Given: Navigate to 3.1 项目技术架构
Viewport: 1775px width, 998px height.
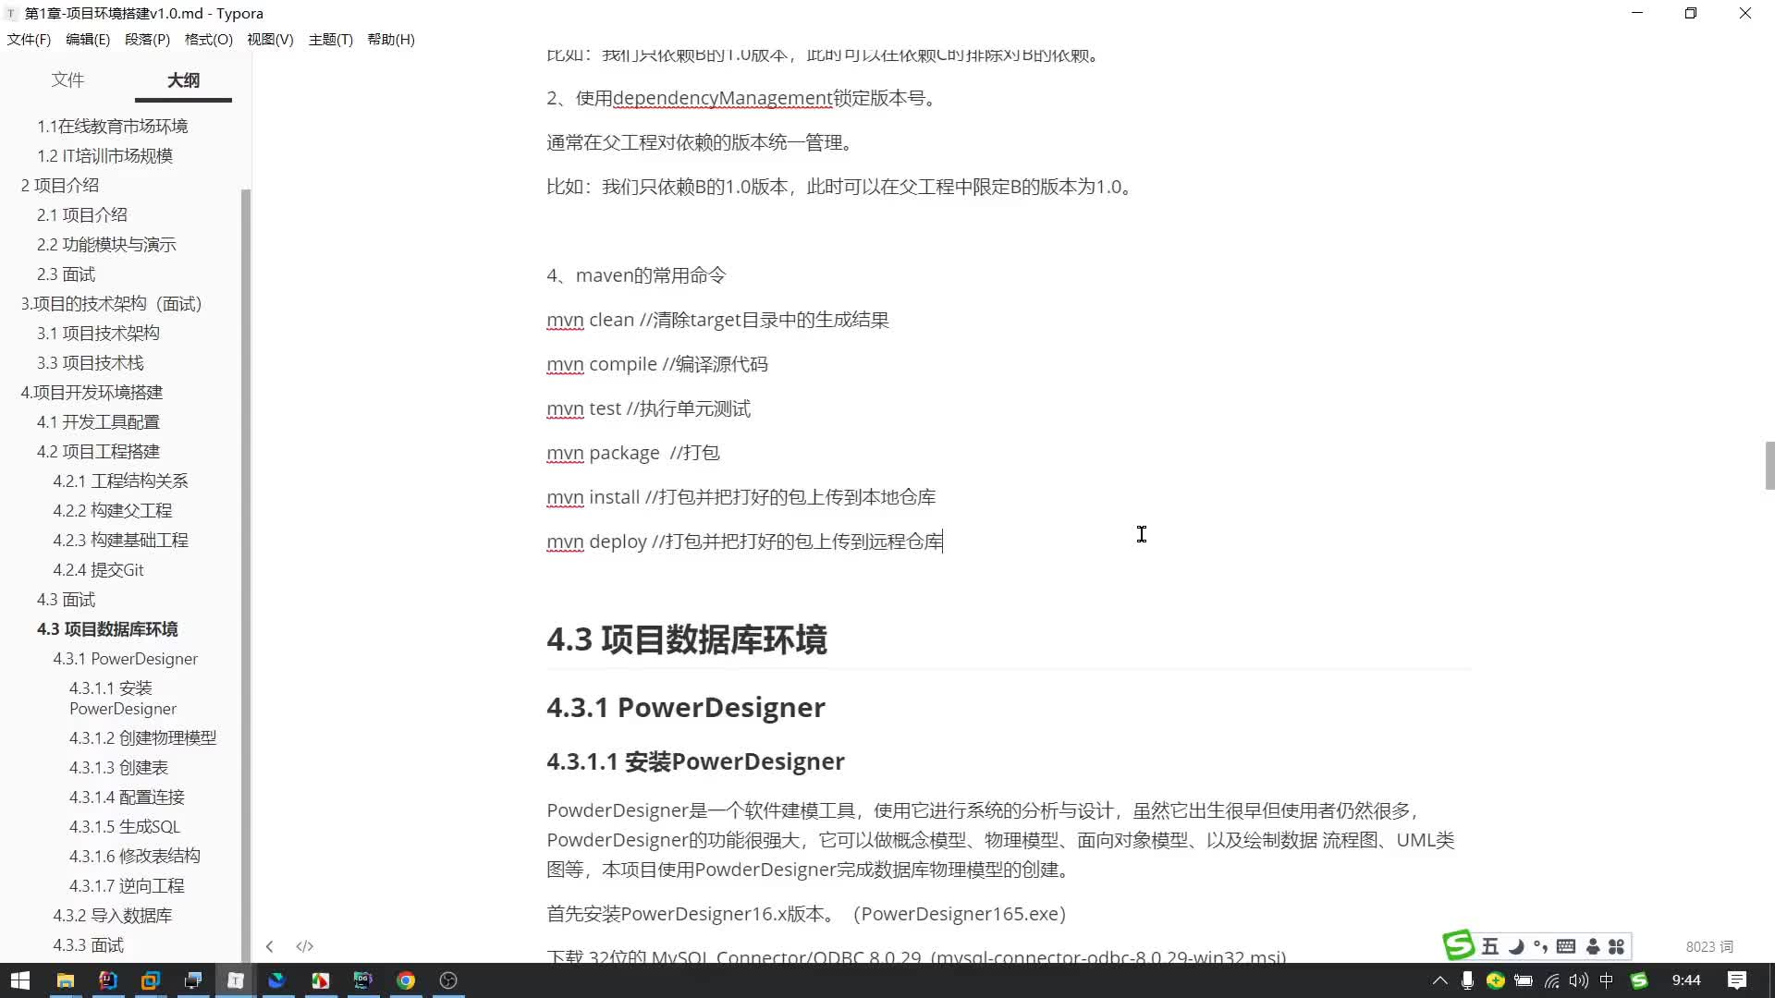Looking at the screenshot, I should tap(98, 333).
